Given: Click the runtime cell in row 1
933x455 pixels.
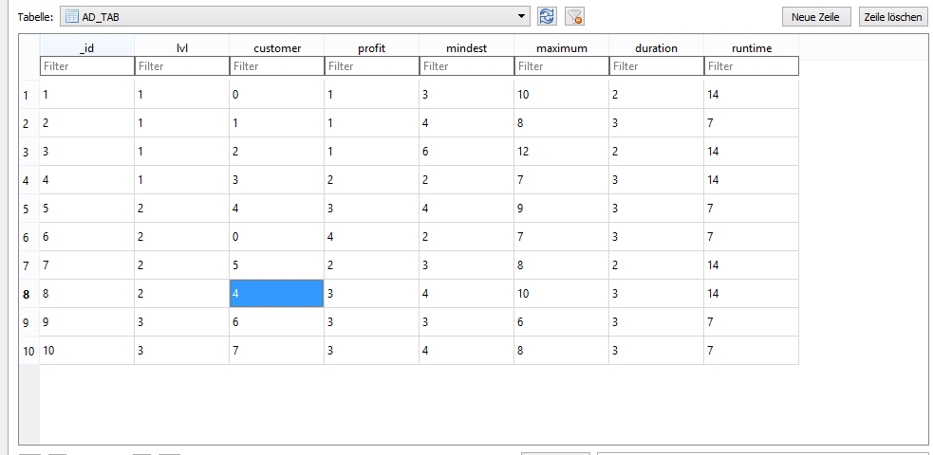Looking at the screenshot, I should tap(751, 95).
